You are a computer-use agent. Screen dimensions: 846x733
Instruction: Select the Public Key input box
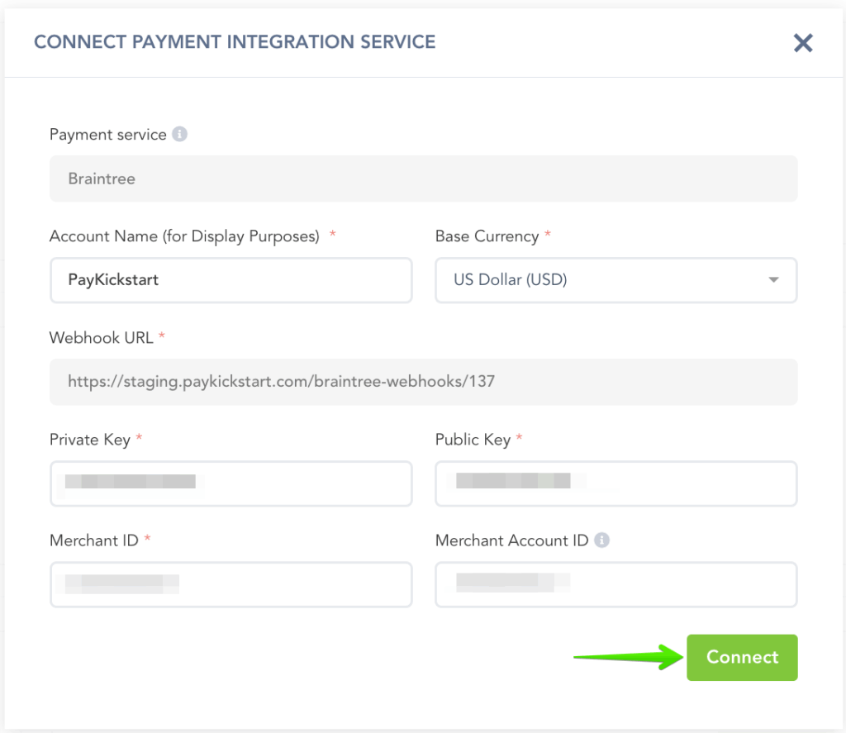click(615, 483)
